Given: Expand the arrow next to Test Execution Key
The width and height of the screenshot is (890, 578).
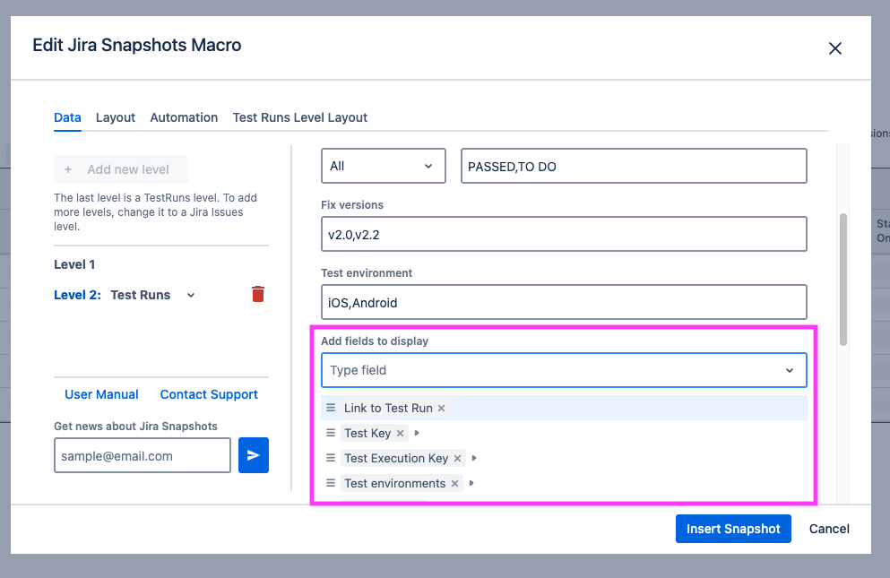Looking at the screenshot, I should (x=474, y=458).
